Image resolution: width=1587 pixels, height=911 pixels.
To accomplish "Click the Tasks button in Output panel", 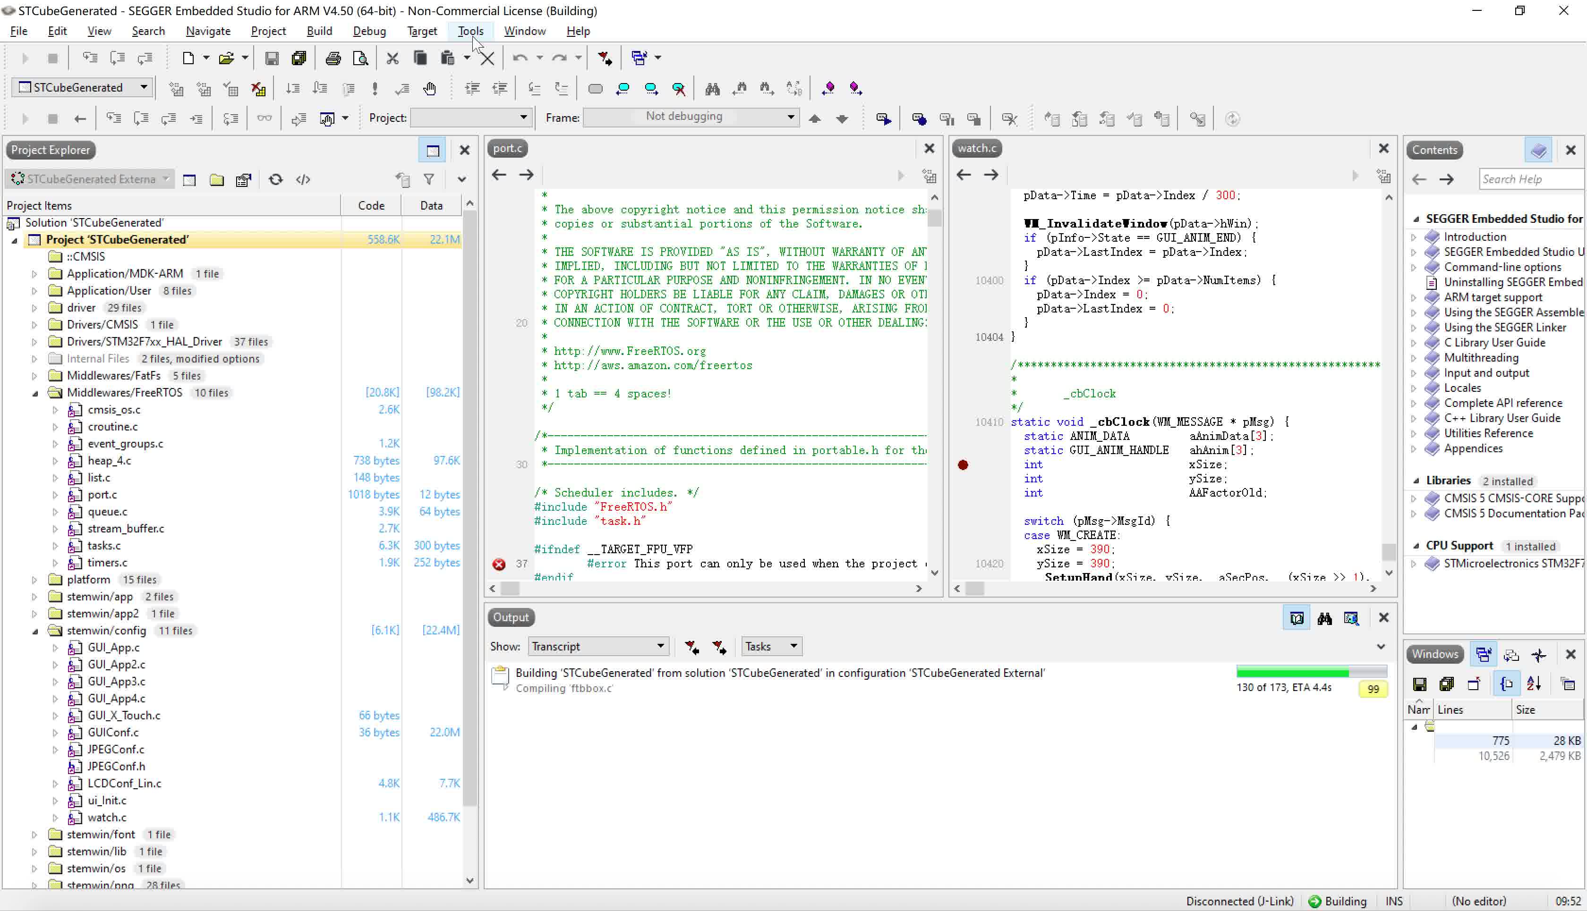I will click(x=771, y=646).
